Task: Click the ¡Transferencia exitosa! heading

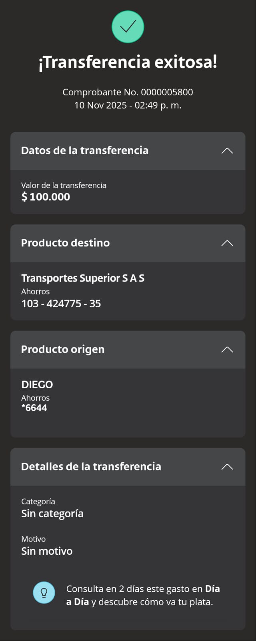Action: pos(128,62)
